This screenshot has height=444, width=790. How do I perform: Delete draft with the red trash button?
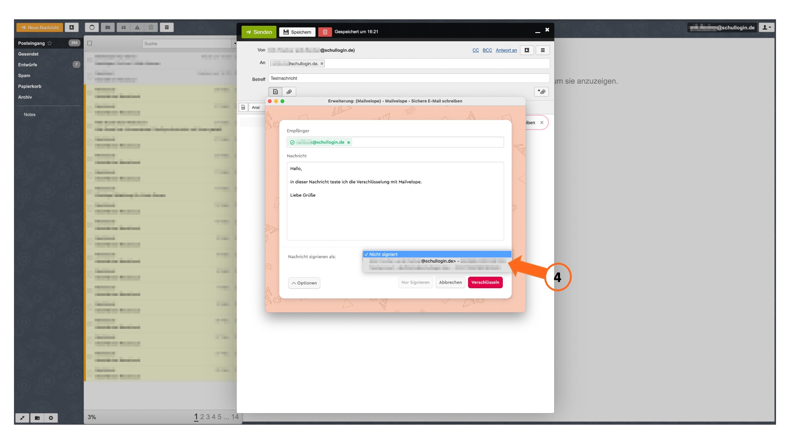(x=325, y=32)
